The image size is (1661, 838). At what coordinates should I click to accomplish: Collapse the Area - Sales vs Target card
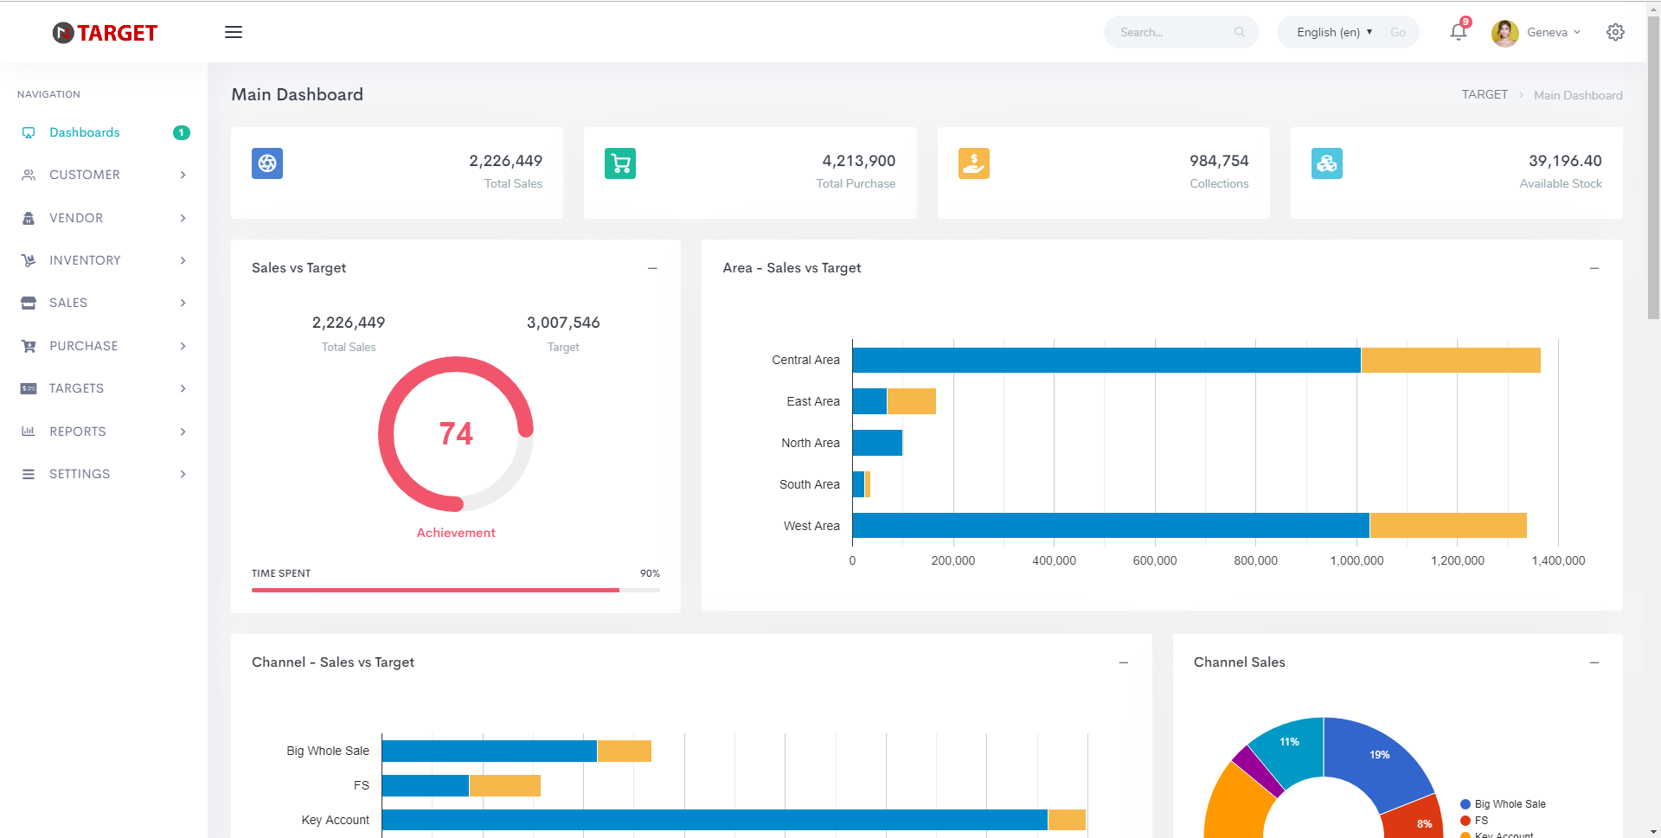[1594, 268]
